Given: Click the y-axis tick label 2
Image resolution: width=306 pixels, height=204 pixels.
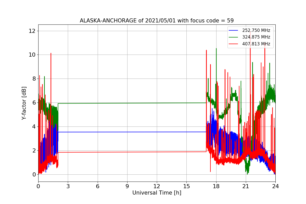Looking at the screenshot, I should coord(34,150).
